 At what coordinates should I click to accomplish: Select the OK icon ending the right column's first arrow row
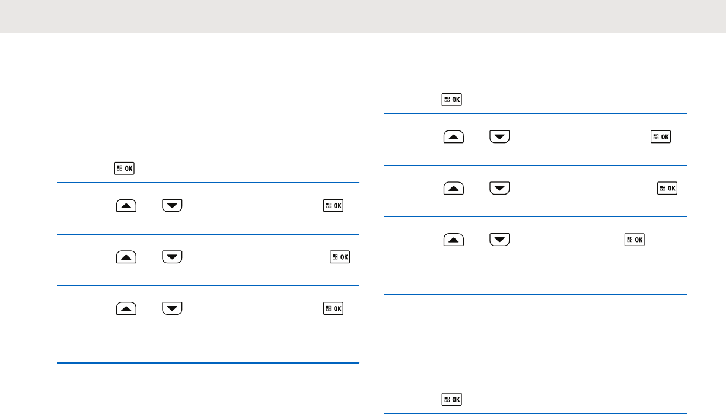tap(661, 137)
